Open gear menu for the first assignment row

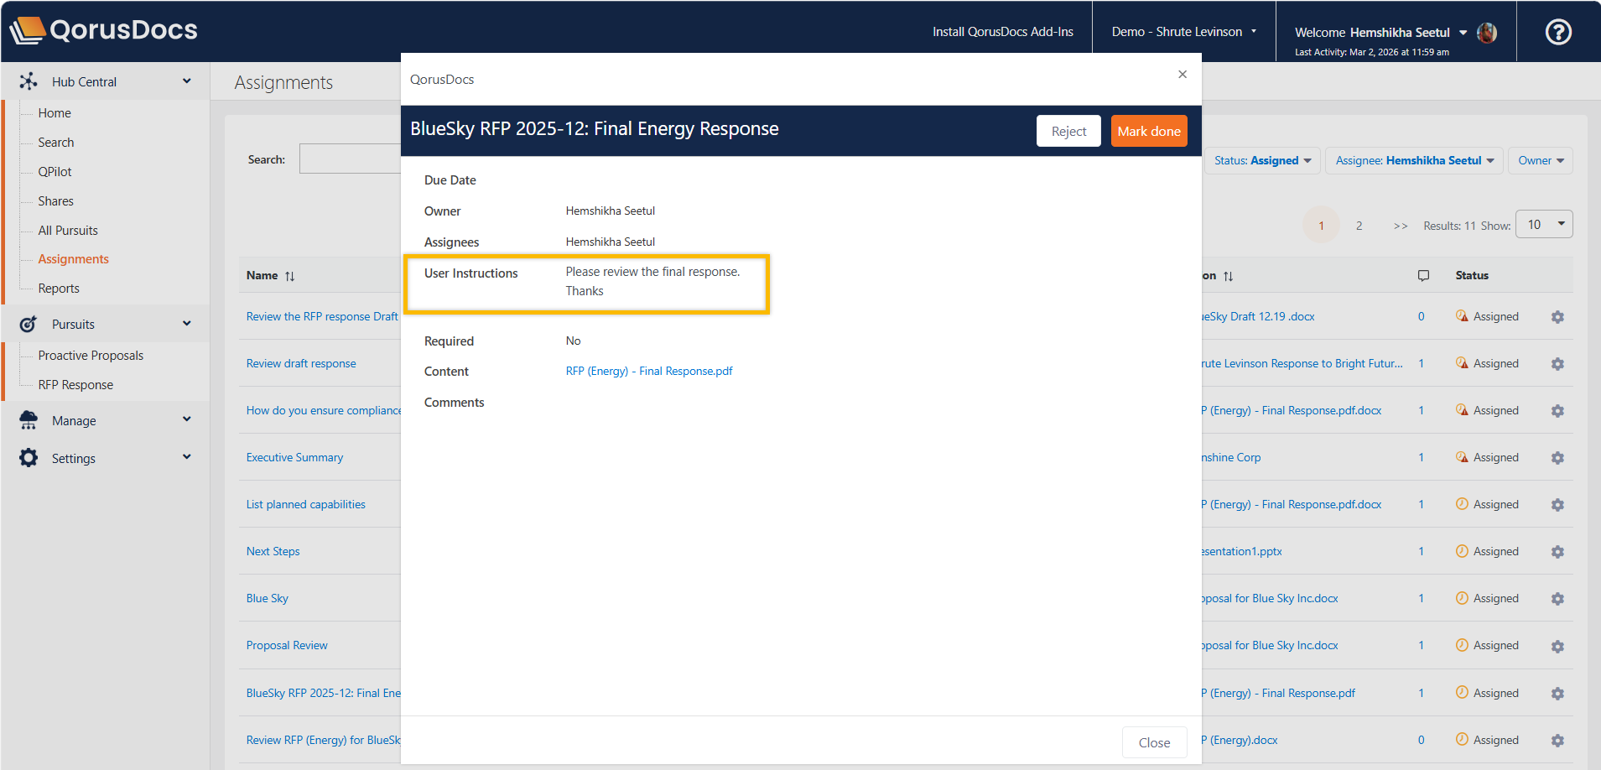tap(1557, 317)
